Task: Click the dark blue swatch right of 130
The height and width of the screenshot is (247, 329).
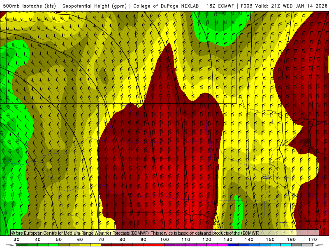Action: point(233,245)
